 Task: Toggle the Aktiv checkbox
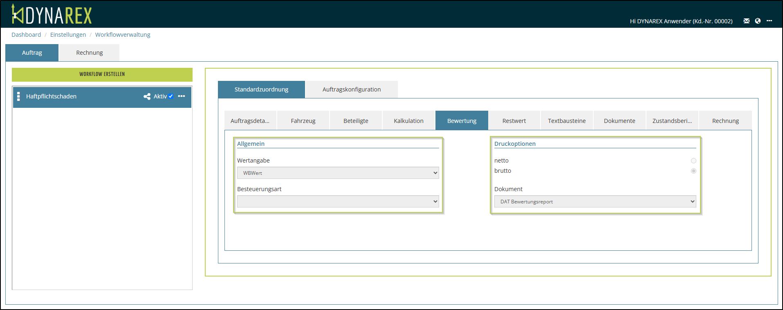(171, 96)
